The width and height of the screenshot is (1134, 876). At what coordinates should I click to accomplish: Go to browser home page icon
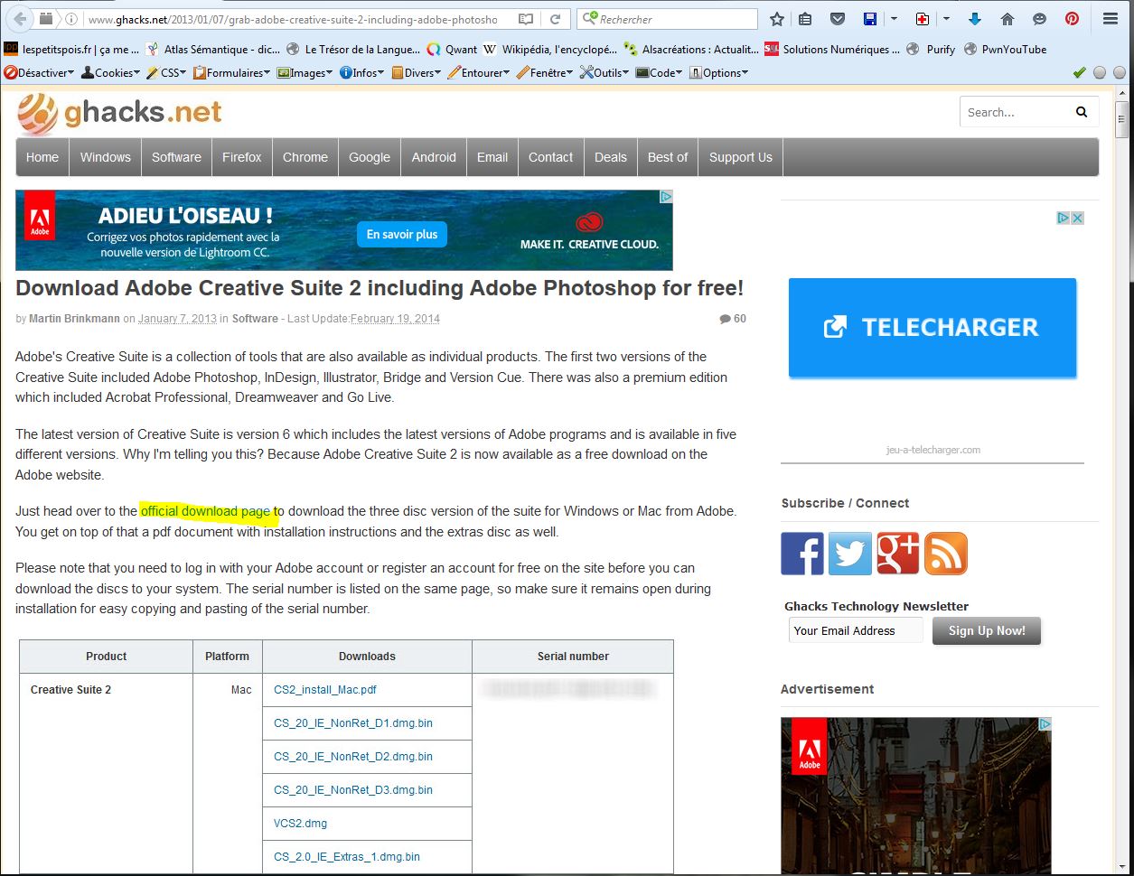[1007, 19]
